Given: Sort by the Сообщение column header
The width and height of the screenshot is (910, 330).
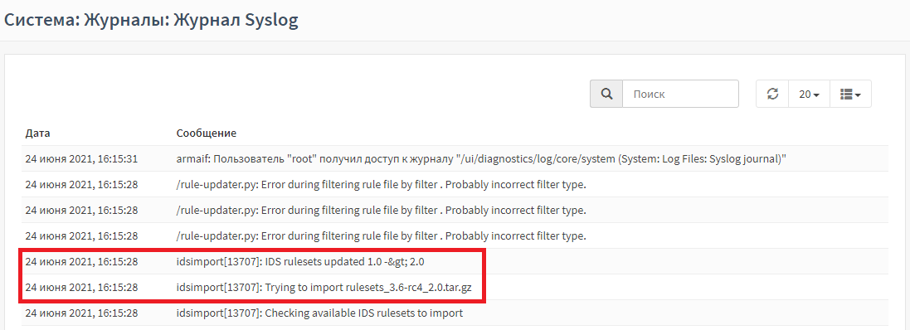Looking at the screenshot, I should click(206, 133).
